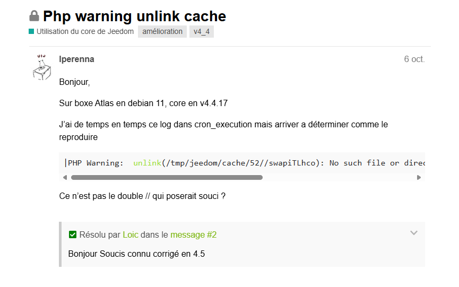Open the lperenna username profile
Image resolution: width=459 pixels, height=287 pixels.
[x=77, y=59]
